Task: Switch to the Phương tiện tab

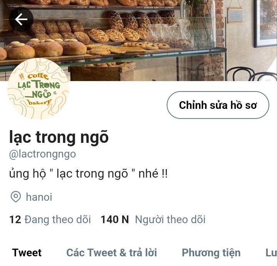Action: tap(211, 253)
